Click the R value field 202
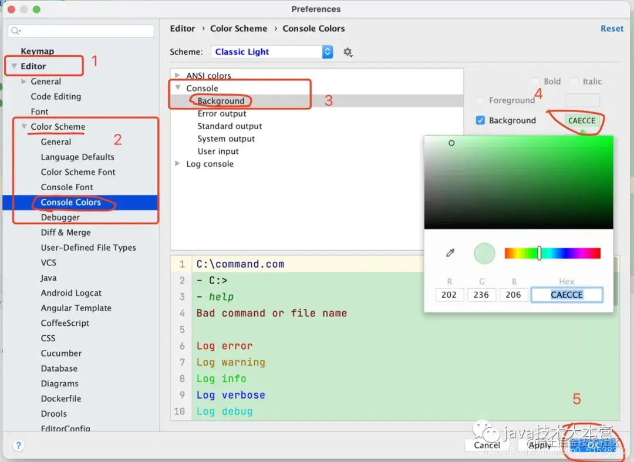634x462 pixels. [x=449, y=295]
